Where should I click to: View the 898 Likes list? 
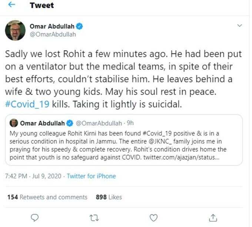pyautogui.click(x=109, y=197)
